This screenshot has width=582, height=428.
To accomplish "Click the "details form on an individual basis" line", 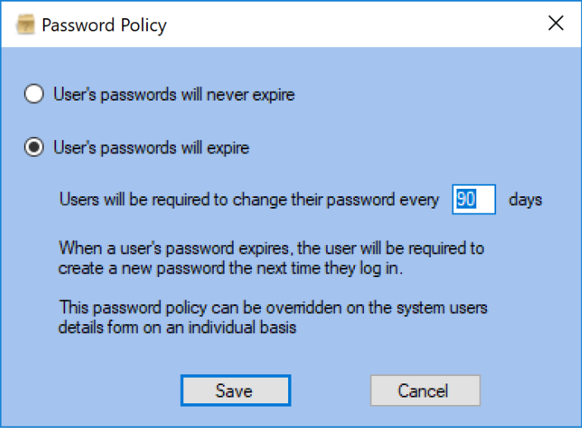I will (x=177, y=328).
